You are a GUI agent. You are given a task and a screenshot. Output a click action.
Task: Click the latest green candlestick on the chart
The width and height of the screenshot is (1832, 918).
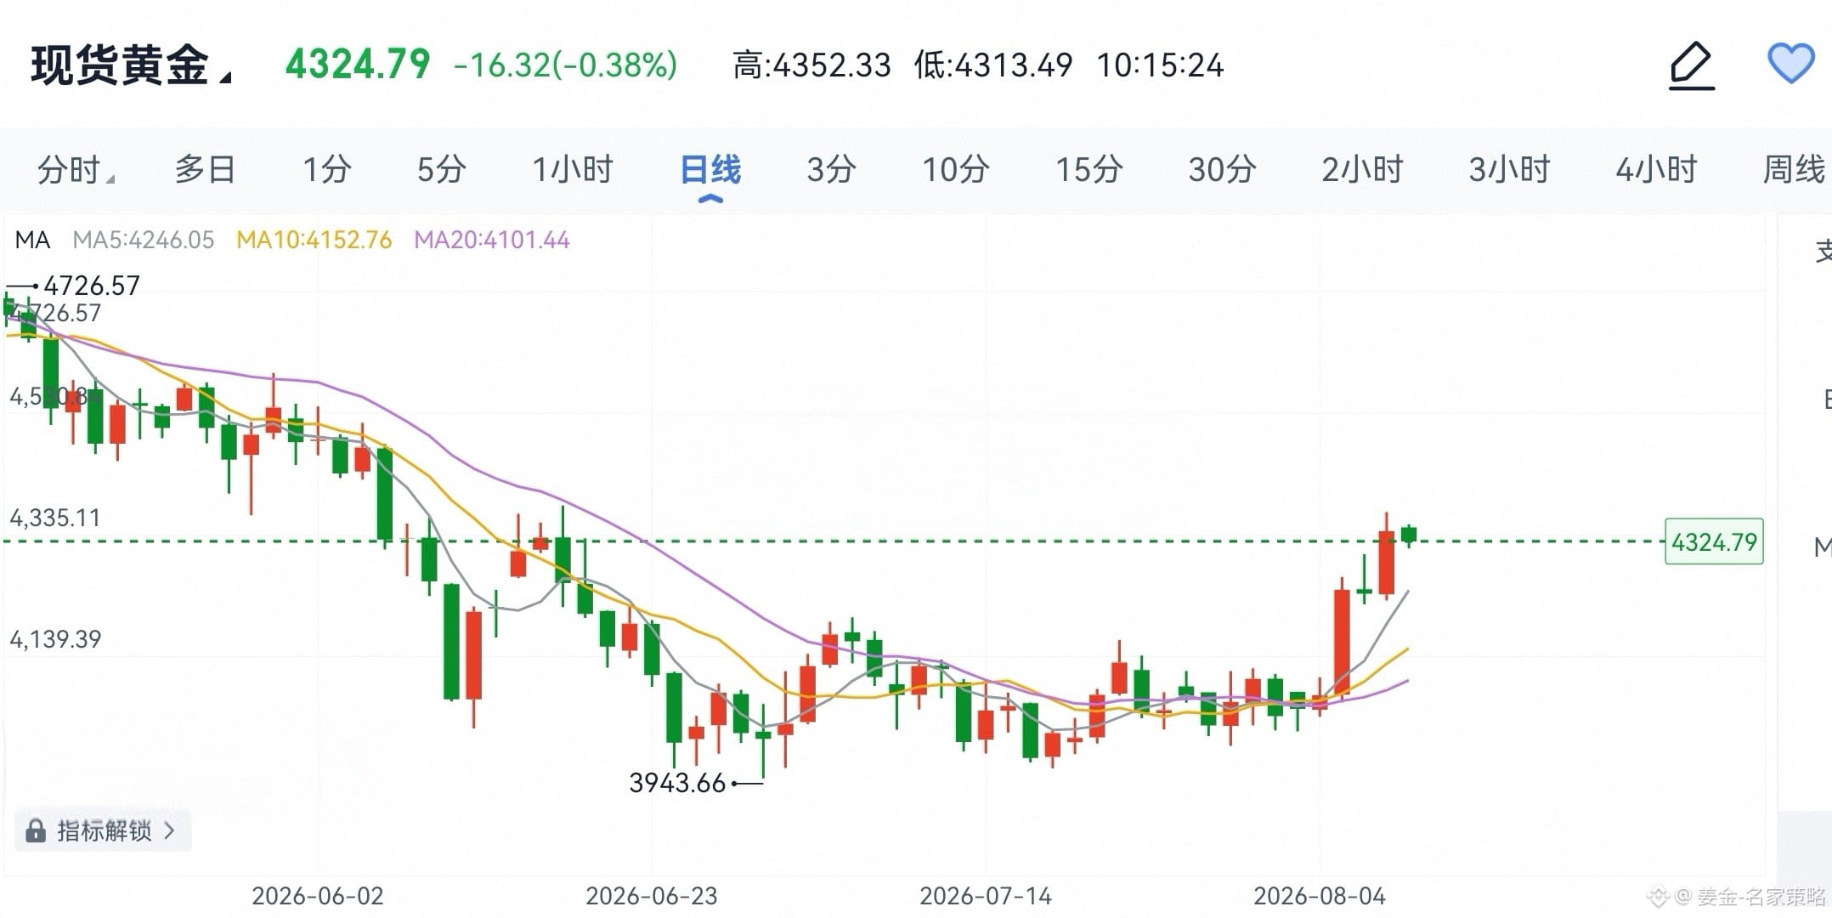click(x=1409, y=535)
